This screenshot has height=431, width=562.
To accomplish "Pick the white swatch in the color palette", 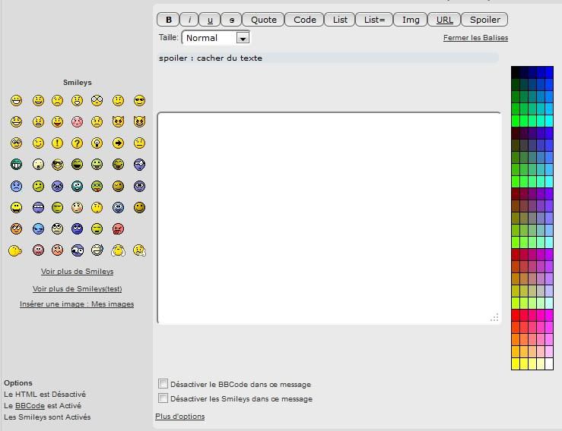I will [549, 363].
